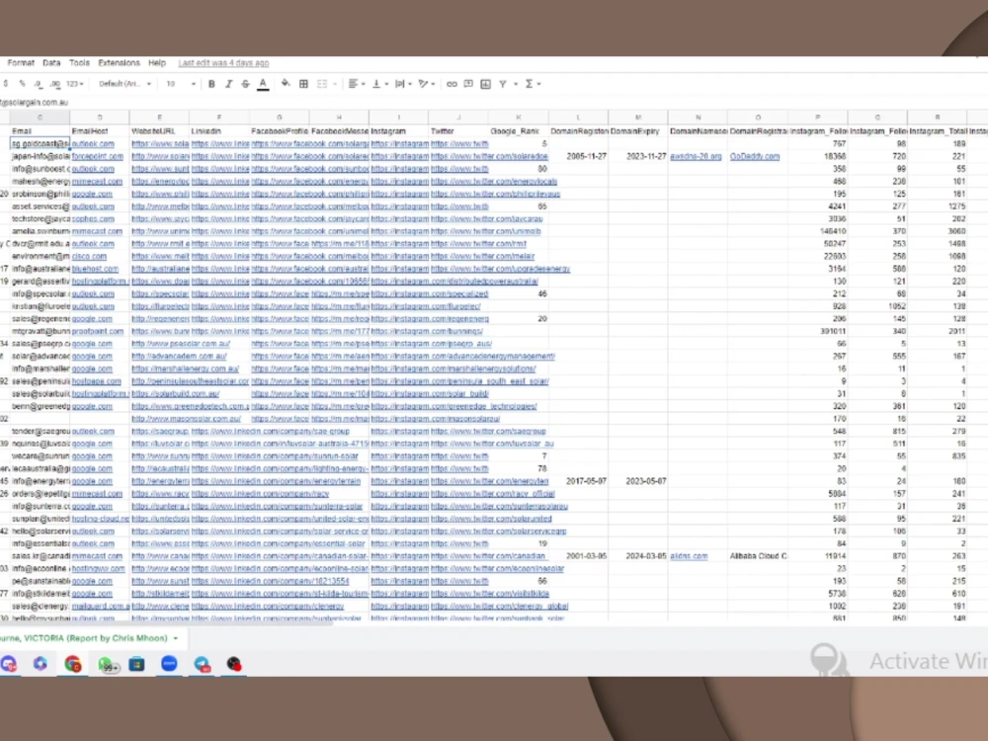The width and height of the screenshot is (988, 741).
Task: Open text rotation dropdown
Action: (427, 84)
